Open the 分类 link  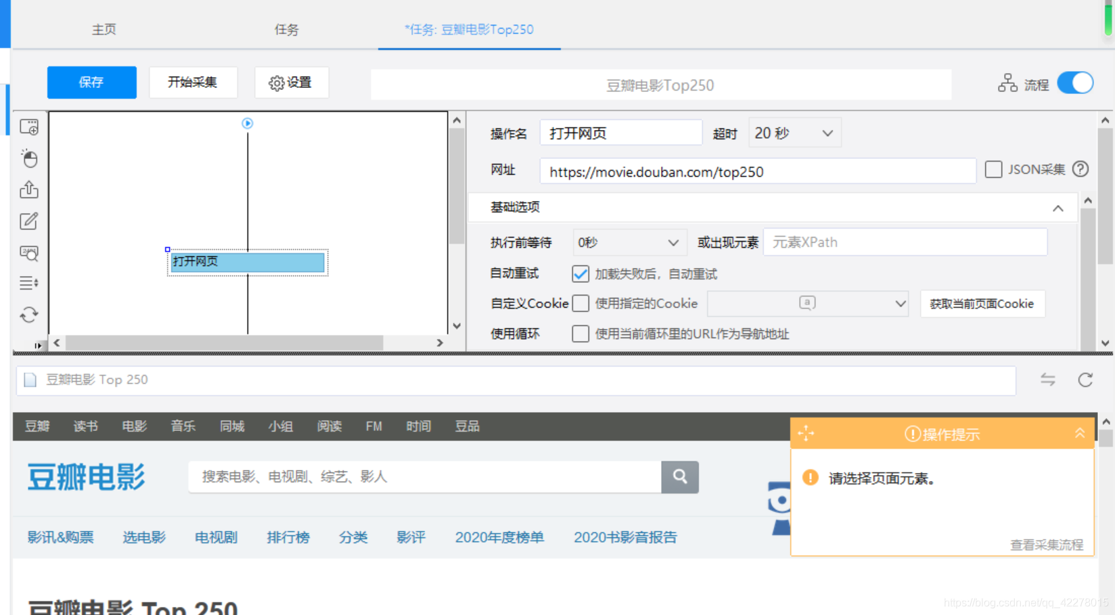(353, 537)
